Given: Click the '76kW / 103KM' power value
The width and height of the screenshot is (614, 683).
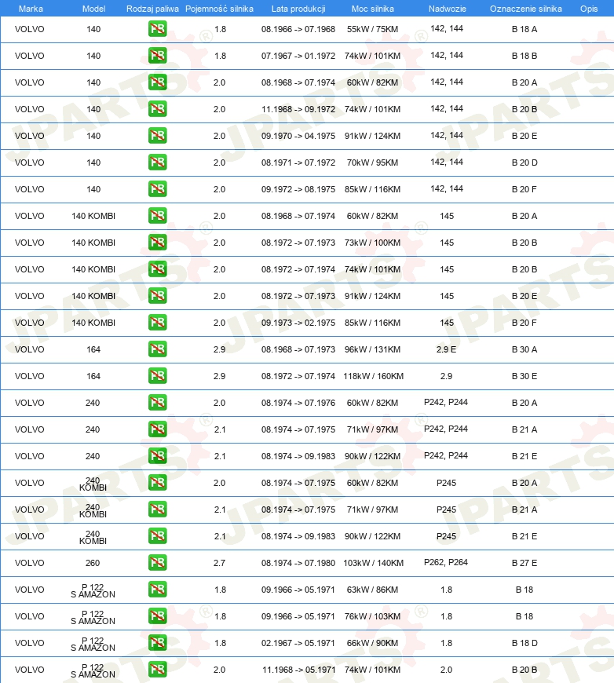Looking at the screenshot, I should [x=372, y=616].
